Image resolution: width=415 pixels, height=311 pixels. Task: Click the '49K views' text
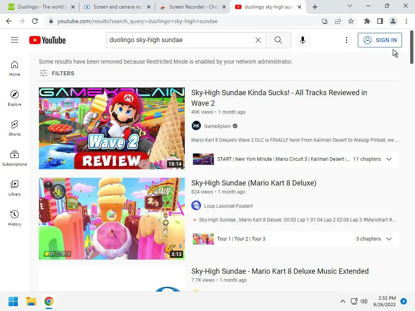[202, 112]
